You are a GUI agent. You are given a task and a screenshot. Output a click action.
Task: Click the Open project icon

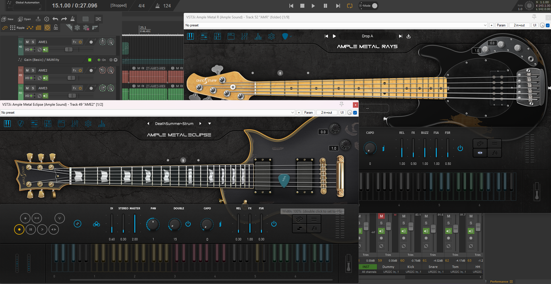(x=24, y=19)
